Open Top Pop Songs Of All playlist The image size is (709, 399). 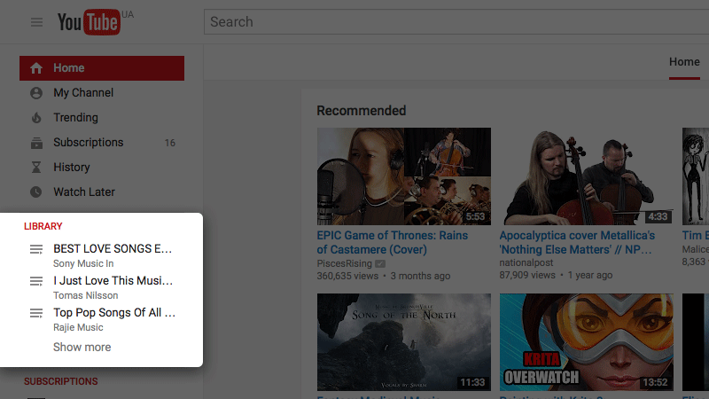click(114, 313)
